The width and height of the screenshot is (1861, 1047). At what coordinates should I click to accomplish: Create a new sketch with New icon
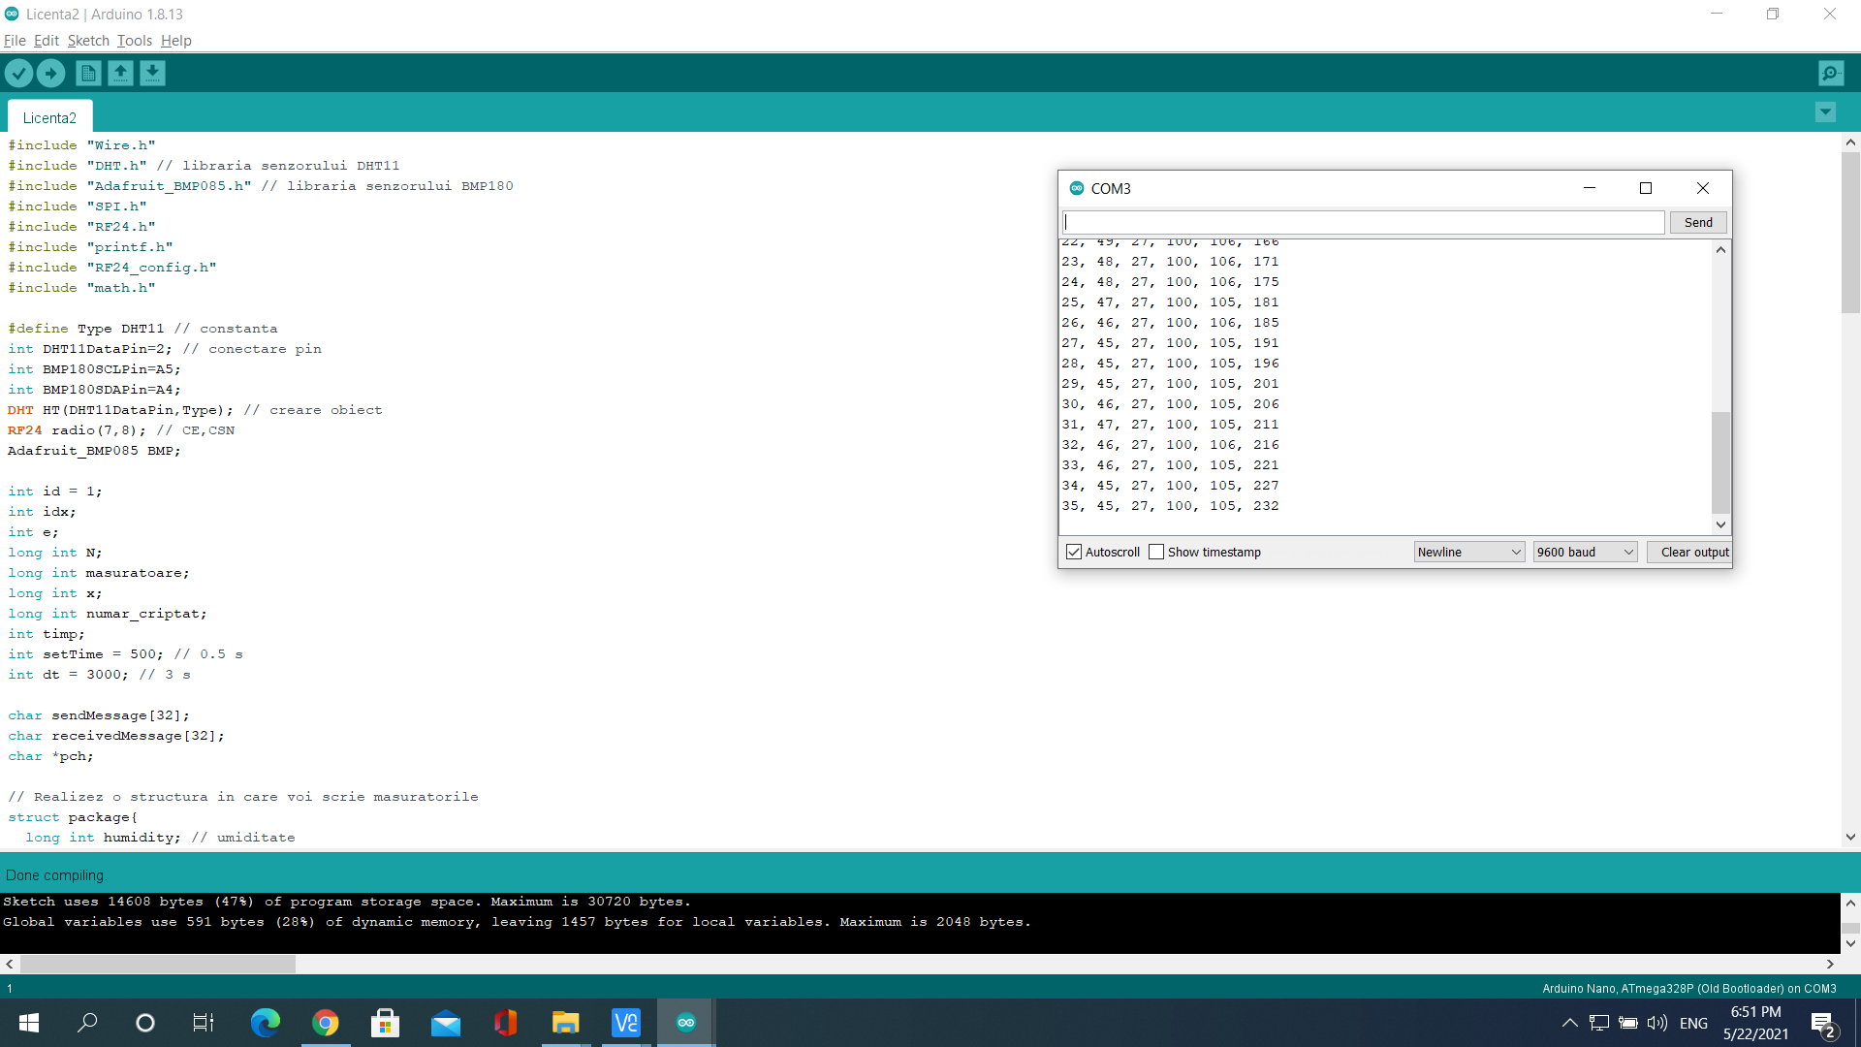click(x=88, y=73)
